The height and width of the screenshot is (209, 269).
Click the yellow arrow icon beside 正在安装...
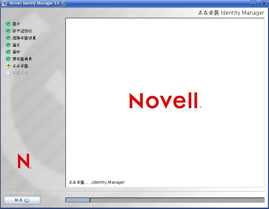[8, 66]
